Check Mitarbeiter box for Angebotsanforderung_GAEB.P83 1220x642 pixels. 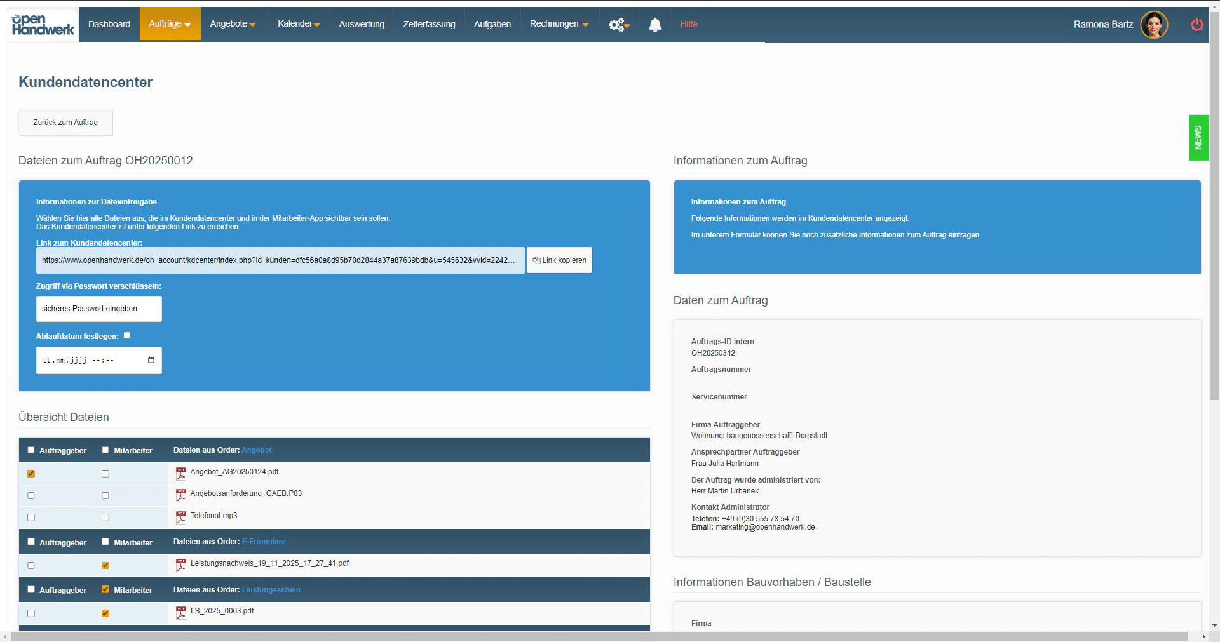(105, 495)
